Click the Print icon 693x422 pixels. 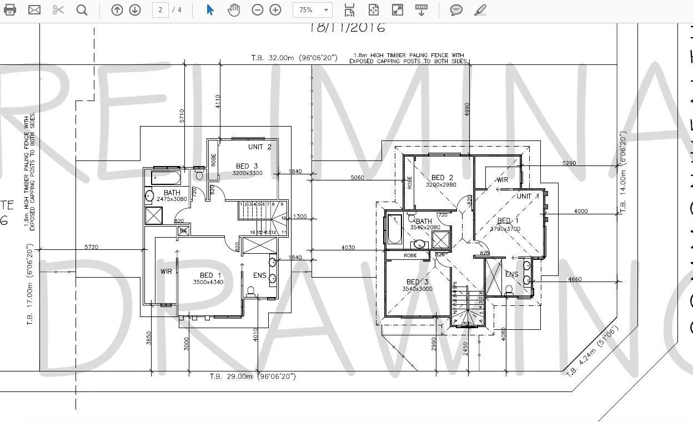click(x=10, y=10)
